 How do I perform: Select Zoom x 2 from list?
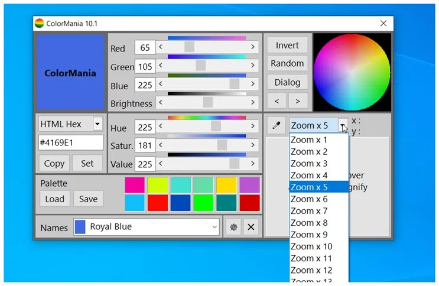pos(319,151)
